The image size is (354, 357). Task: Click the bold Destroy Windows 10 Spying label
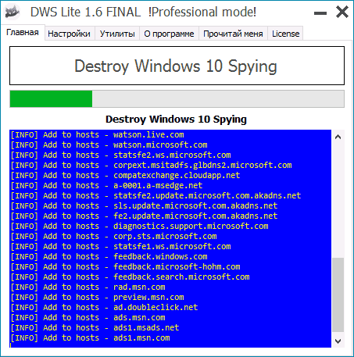point(176,120)
